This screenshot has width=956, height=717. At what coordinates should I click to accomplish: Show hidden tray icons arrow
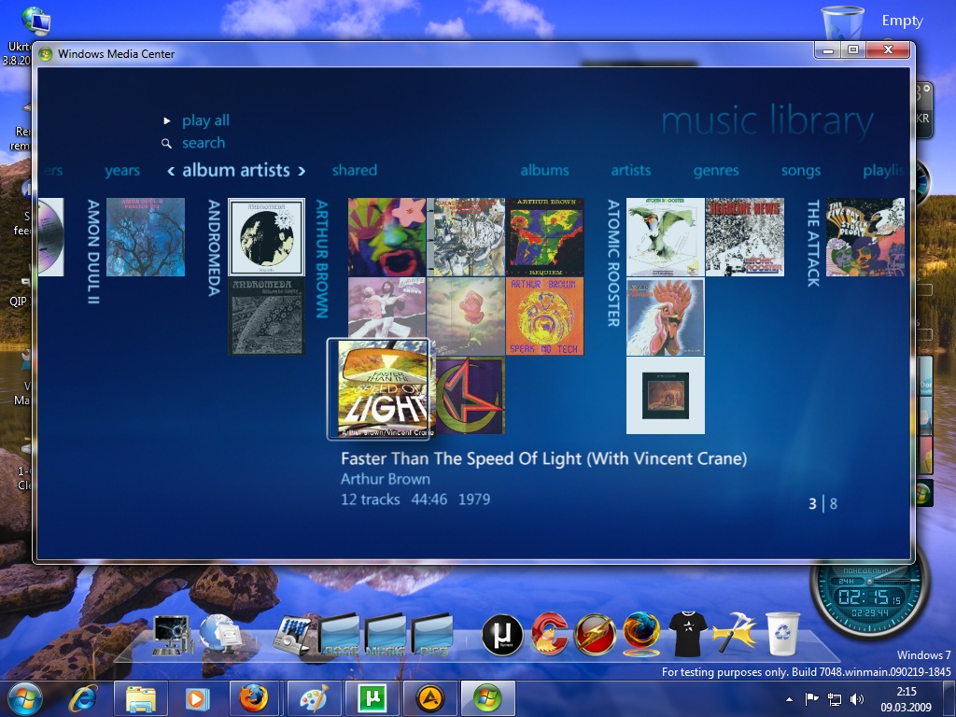pyautogui.click(x=789, y=699)
